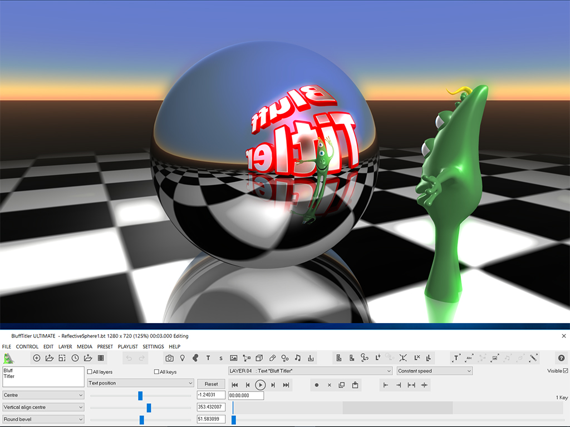570x427 pixels.
Task: Click the light bulb layer icon
Action: (x=182, y=358)
